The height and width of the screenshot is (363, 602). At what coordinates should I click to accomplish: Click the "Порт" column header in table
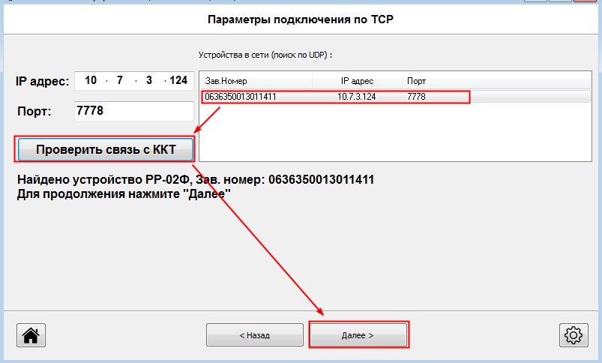point(416,81)
